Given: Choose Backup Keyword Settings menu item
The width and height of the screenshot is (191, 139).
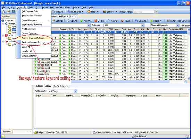Looking at the screenshot, I should pyautogui.click(x=33, y=38).
